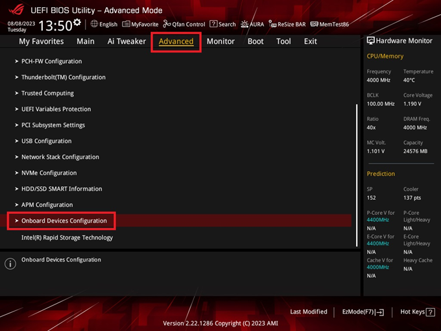Image resolution: width=441 pixels, height=331 pixels.
Task: Expand the NVMe Configuration arrow
Action: [x=17, y=173]
